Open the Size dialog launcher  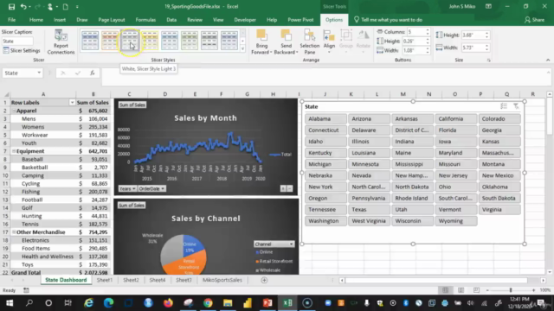[x=488, y=60]
